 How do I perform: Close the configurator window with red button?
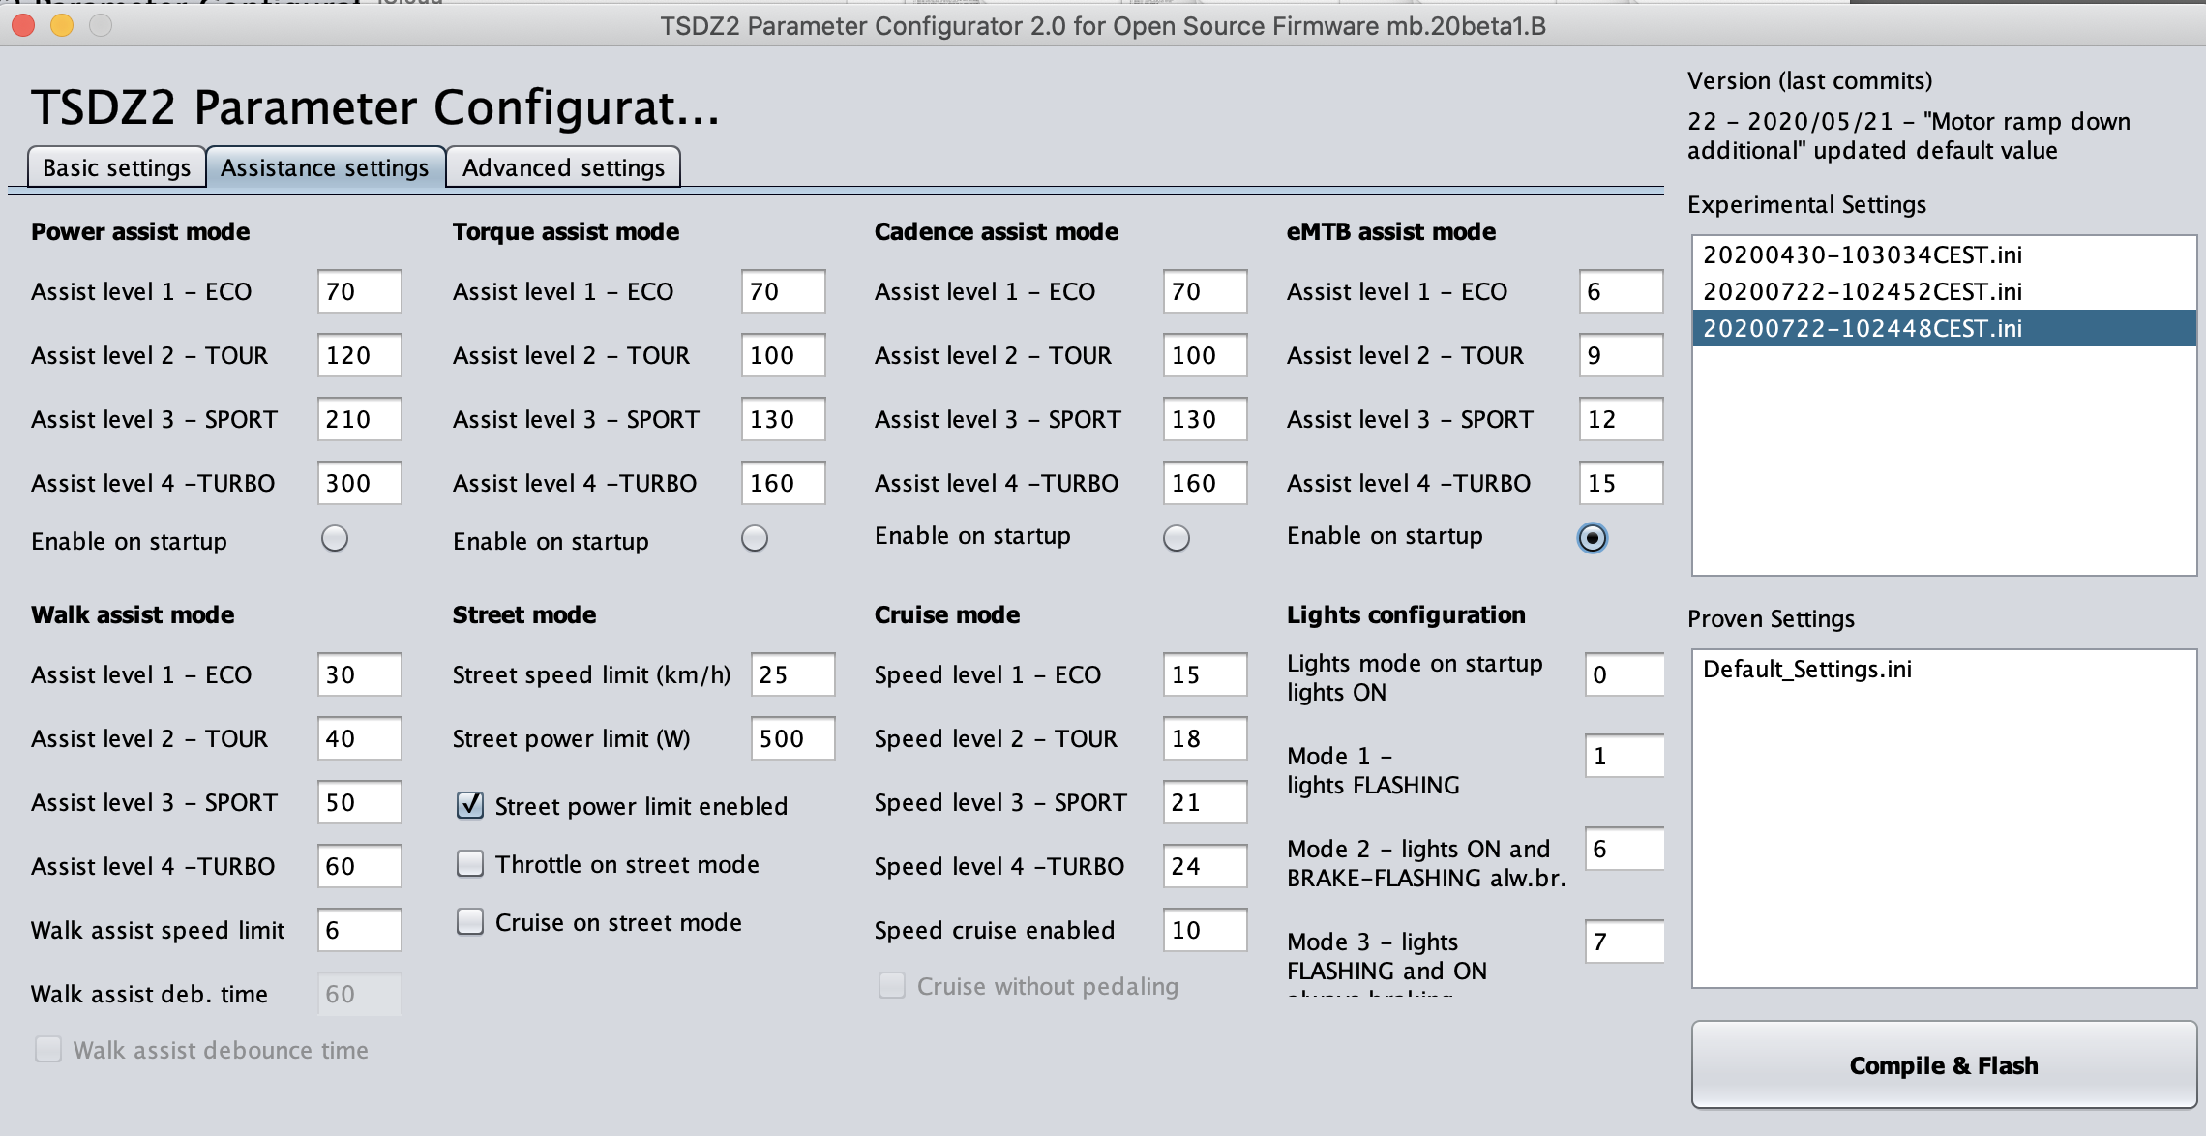point(23,25)
